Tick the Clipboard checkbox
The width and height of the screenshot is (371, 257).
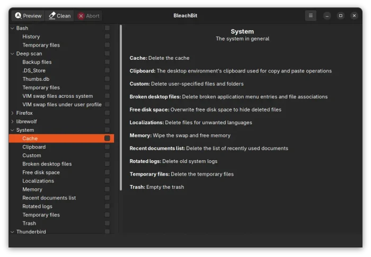pos(107,147)
